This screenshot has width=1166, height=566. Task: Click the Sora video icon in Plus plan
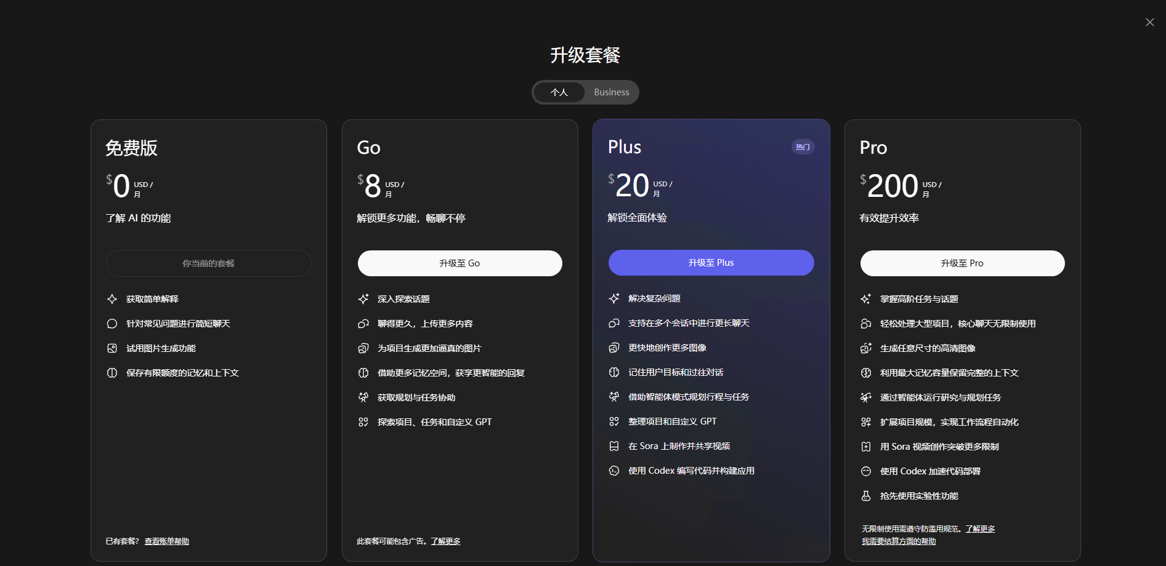pyautogui.click(x=614, y=446)
